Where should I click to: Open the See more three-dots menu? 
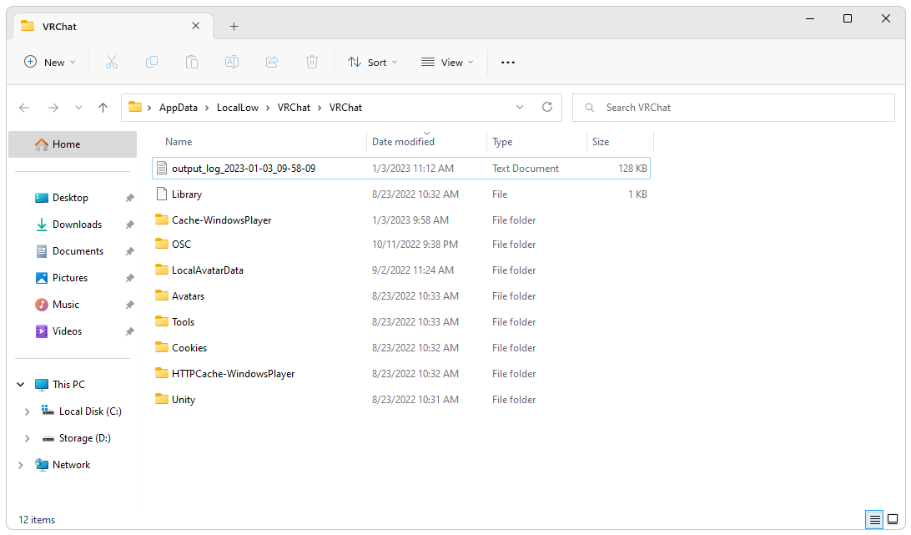click(508, 63)
